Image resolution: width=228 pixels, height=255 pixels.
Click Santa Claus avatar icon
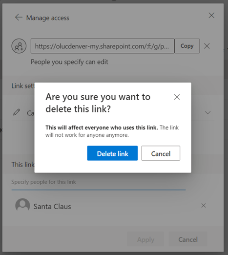(22, 206)
